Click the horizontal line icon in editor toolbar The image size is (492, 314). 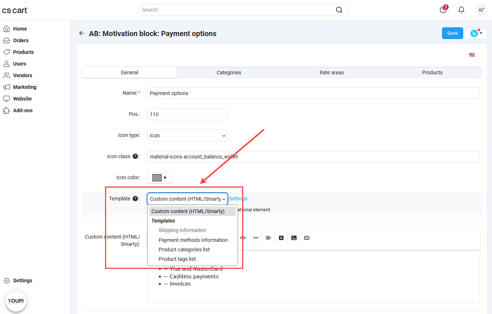click(256, 238)
